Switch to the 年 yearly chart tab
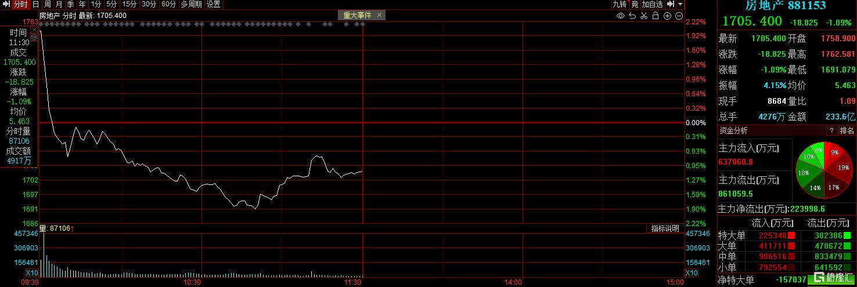This screenshot has width=857, height=287. click(82, 4)
